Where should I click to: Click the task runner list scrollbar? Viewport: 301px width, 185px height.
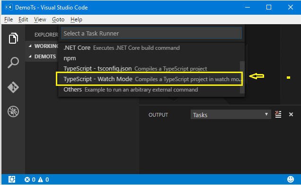[x=242, y=77]
